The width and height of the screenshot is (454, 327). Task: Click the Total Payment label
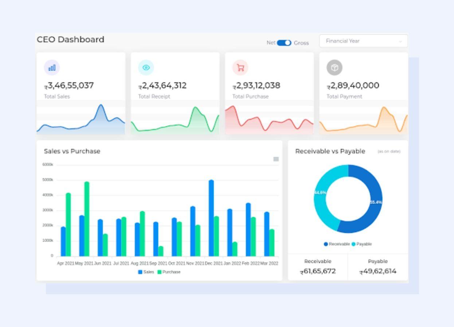pos(344,97)
